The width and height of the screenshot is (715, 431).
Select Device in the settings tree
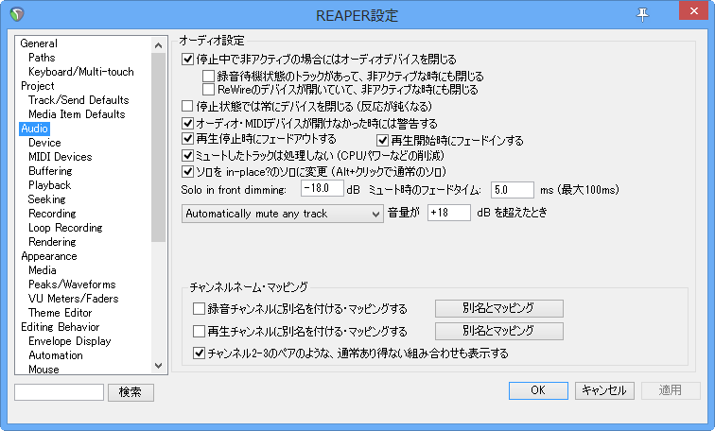pos(44,143)
